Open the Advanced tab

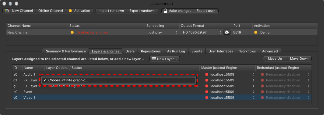coord(270,51)
